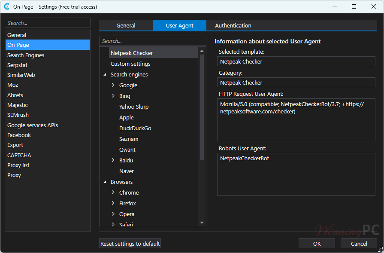Cancel the settings dialog
Image resolution: width=384 pixels, height=253 pixels.
click(x=359, y=244)
